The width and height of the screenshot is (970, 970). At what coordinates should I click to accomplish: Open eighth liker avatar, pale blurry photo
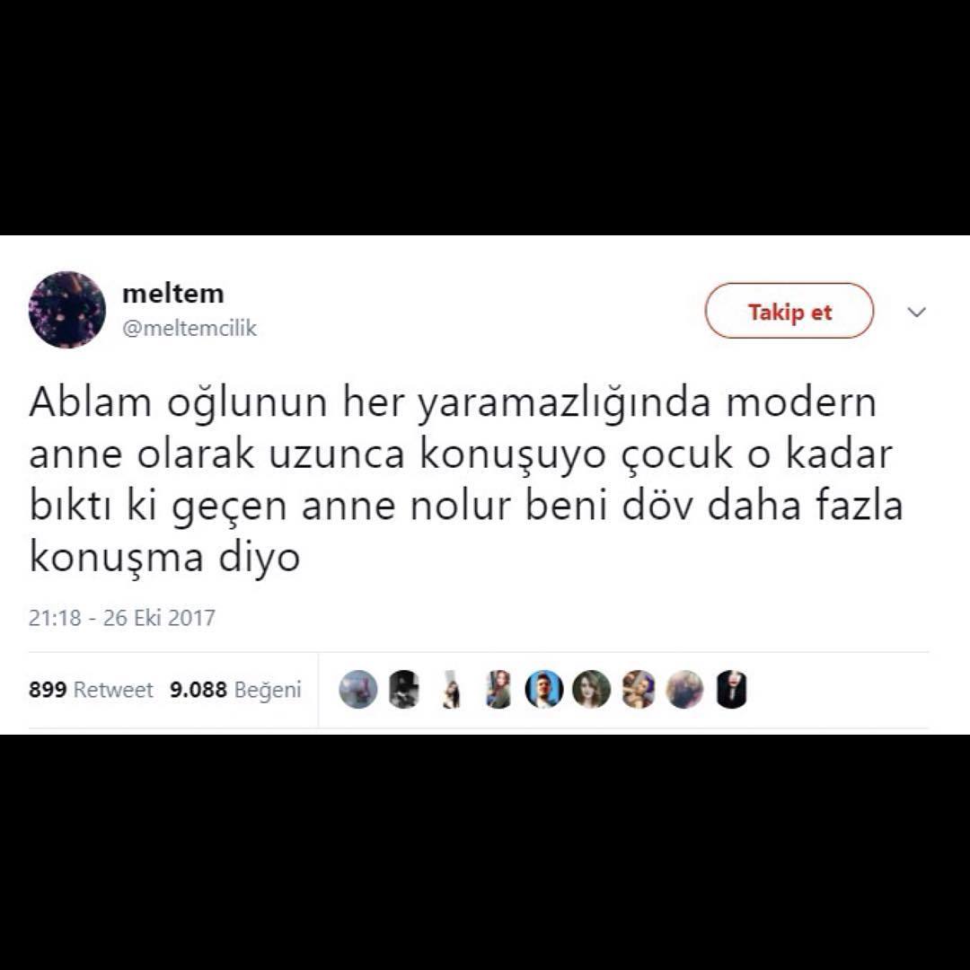684,689
